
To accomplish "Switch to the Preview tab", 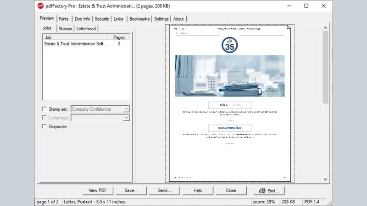I will coord(47,18).
